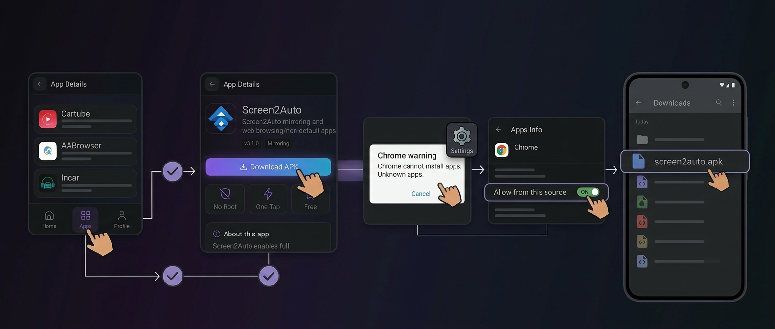
Task: Tap the screen2auto.apk file icon
Action: [638, 161]
